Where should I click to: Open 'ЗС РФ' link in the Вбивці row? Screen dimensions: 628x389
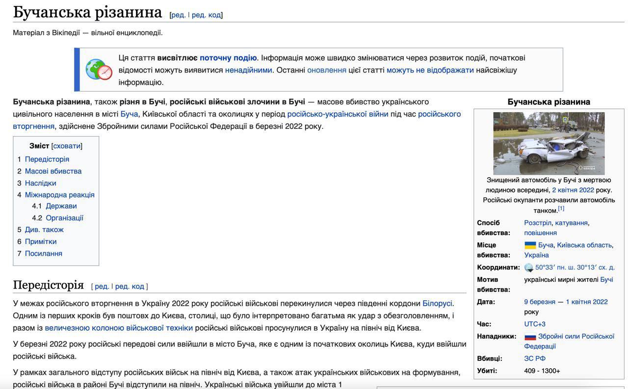pyautogui.click(x=535, y=359)
